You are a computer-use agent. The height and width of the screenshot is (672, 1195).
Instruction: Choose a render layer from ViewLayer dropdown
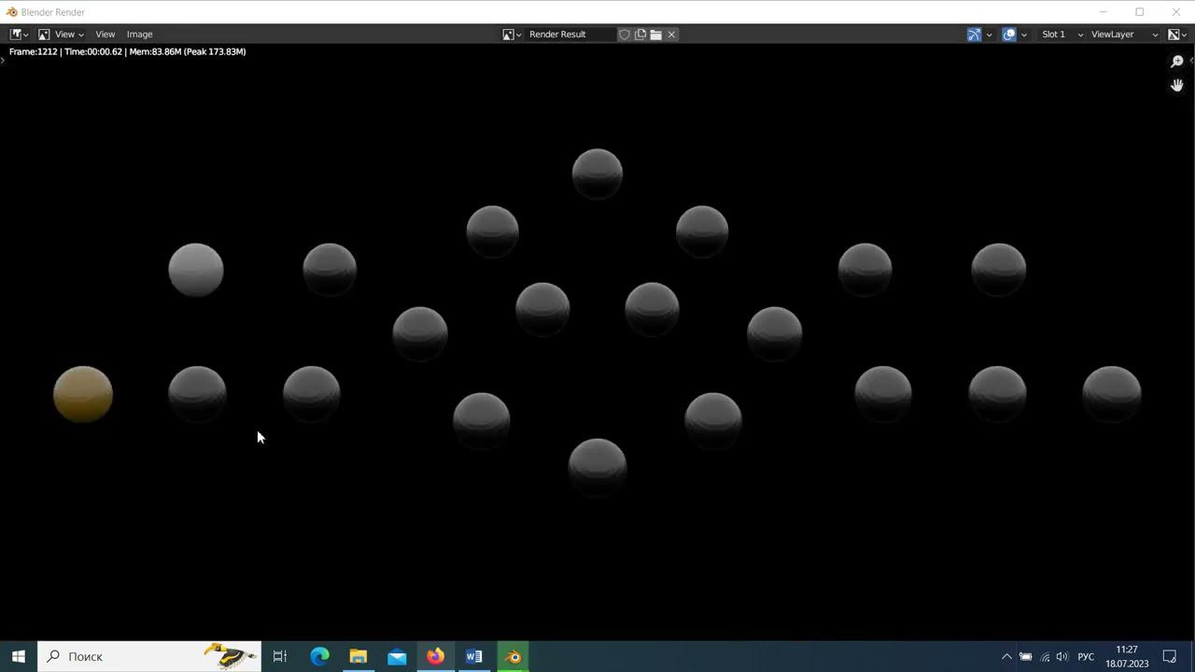(x=1124, y=35)
